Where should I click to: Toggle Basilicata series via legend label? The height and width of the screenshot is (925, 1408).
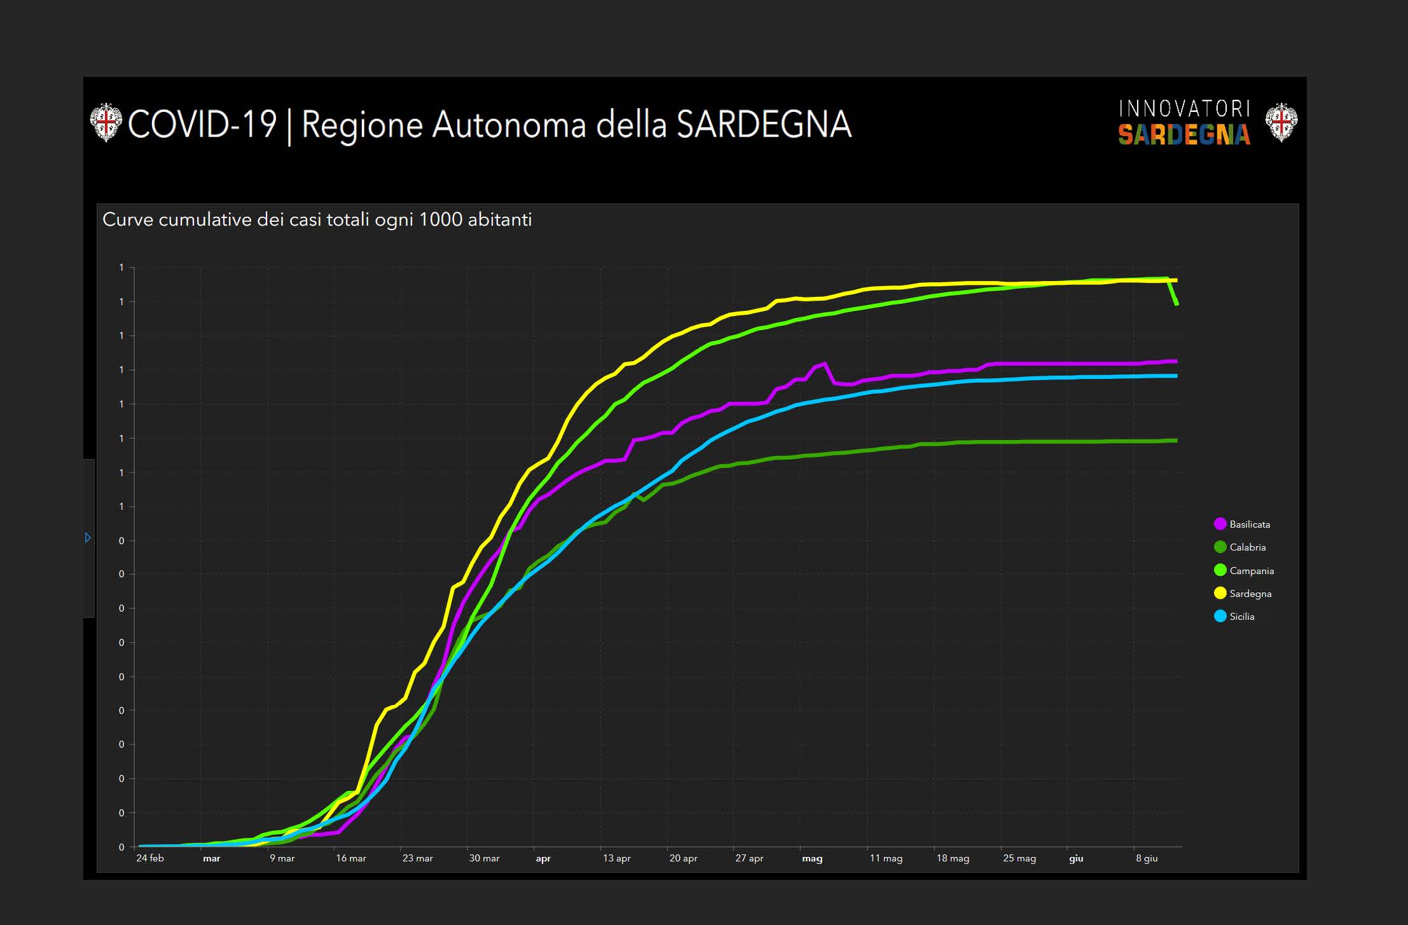(1250, 524)
